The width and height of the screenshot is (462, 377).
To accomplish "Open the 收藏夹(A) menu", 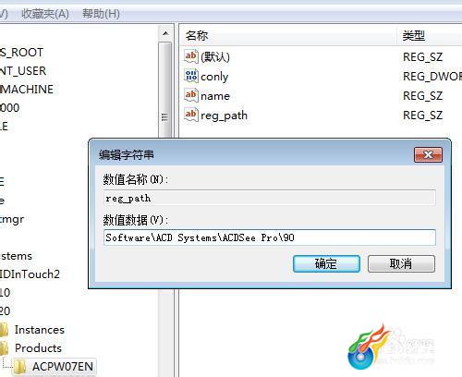I will 45,14.
